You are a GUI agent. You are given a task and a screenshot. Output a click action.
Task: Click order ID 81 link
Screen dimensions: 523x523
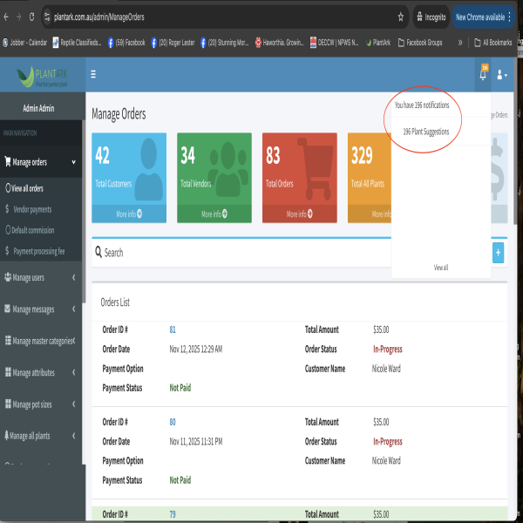click(x=173, y=329)
